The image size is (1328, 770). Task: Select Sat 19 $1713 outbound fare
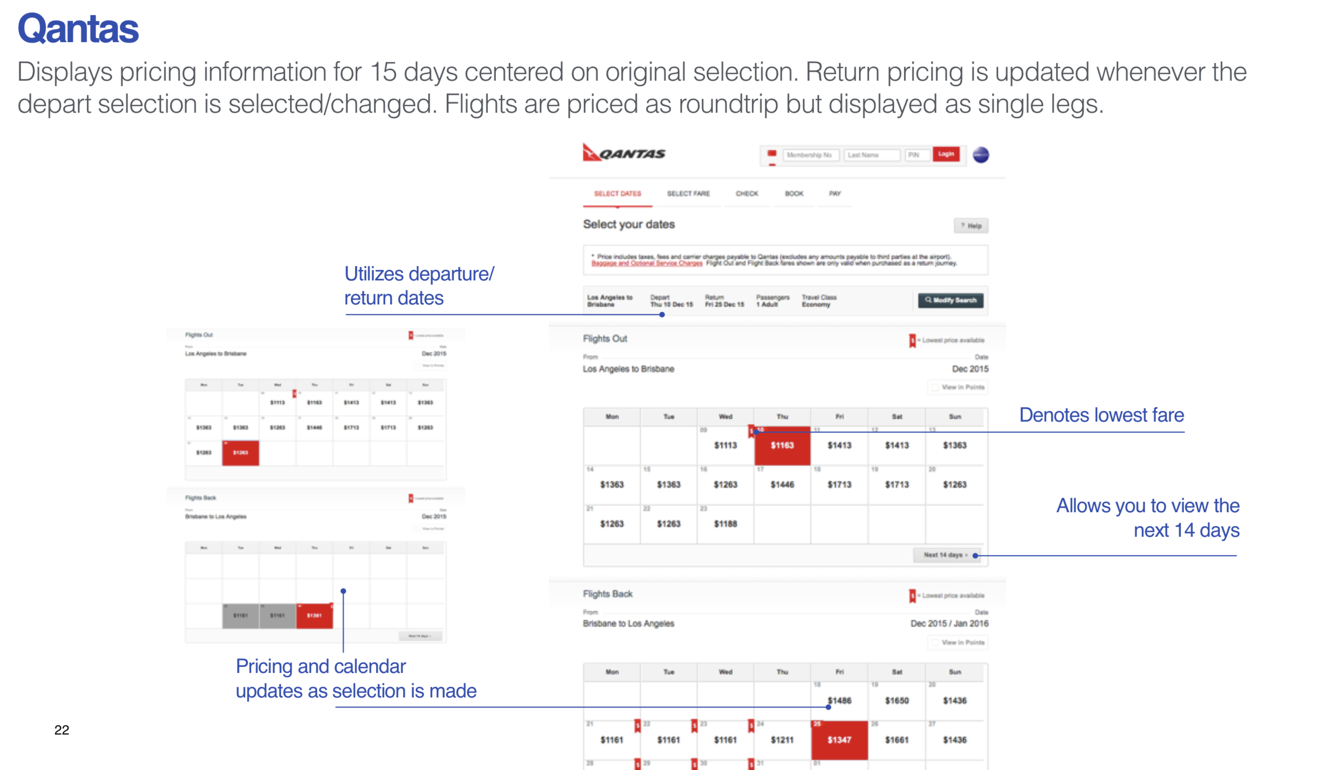click(896, 485)
